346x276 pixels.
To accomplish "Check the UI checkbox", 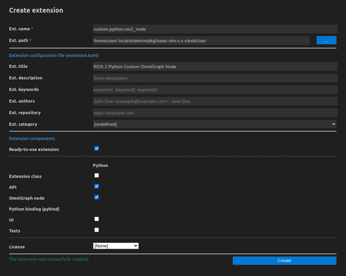I will [96, 219].
